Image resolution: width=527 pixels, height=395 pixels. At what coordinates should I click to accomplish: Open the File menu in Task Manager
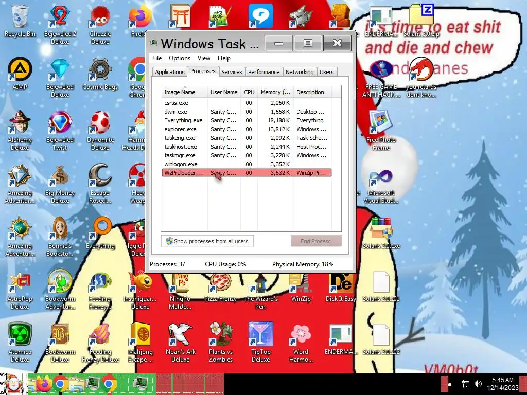(157, 58)
